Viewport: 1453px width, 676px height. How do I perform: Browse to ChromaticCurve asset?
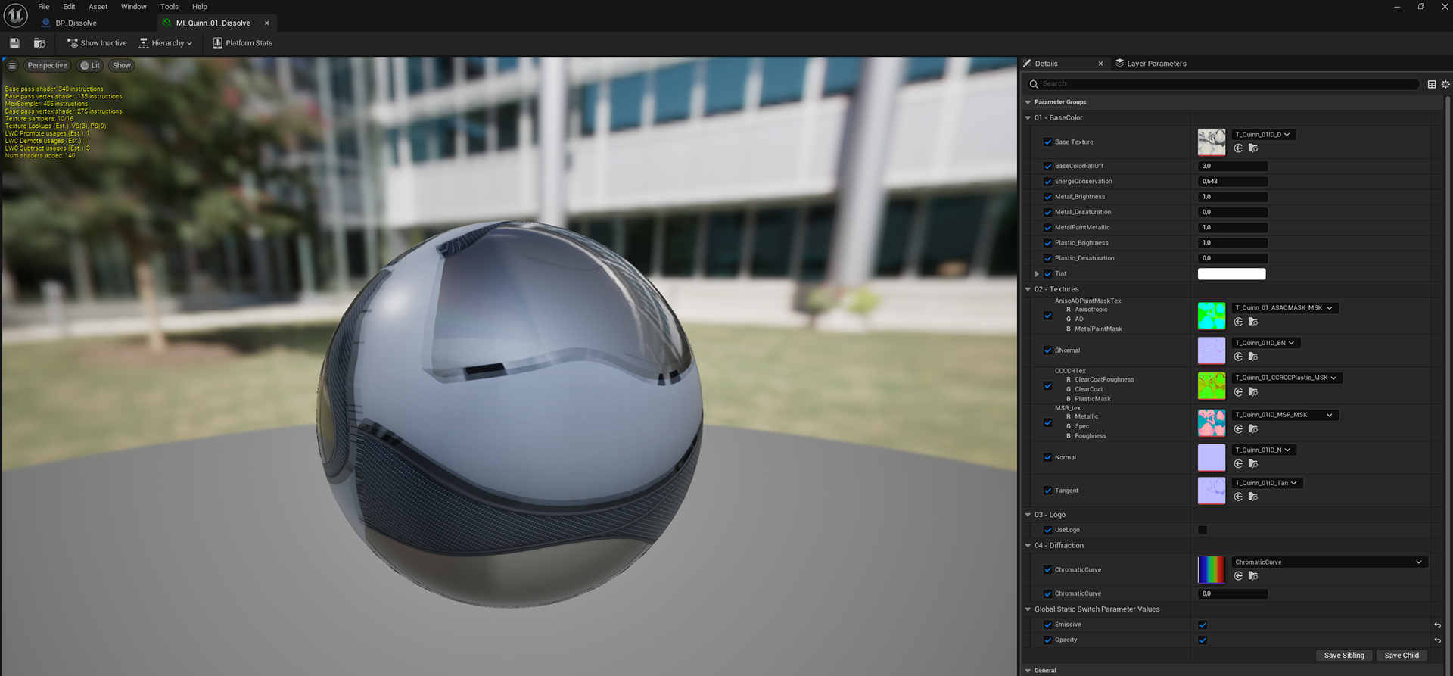tap(1253, 576)
